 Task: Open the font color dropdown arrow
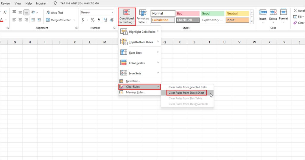(x=6, y=20)
